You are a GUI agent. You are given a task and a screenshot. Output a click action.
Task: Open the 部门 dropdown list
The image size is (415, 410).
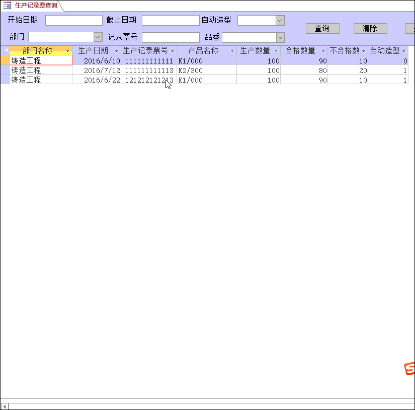click(x=98, y=37)
